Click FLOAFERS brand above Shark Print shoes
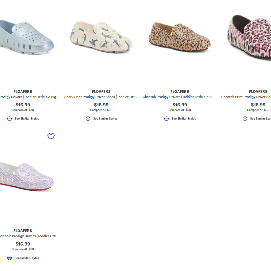This screenshot has width=271, height=271. [101, 91]
